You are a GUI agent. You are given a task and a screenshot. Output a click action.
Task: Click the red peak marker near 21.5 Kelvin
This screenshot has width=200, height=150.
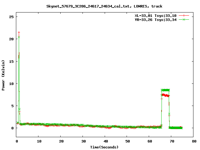(x=19, y=32)
